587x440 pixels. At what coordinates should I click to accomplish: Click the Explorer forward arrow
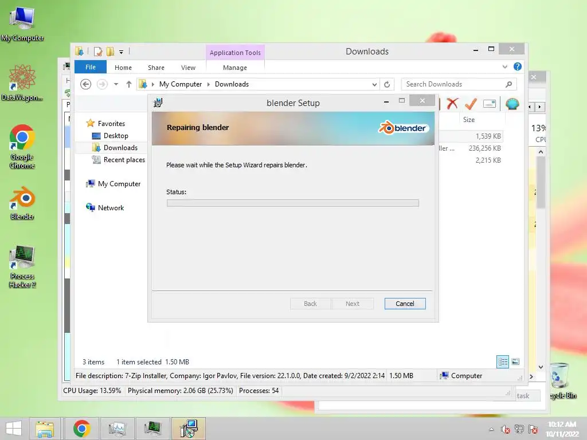click(102, 84)
